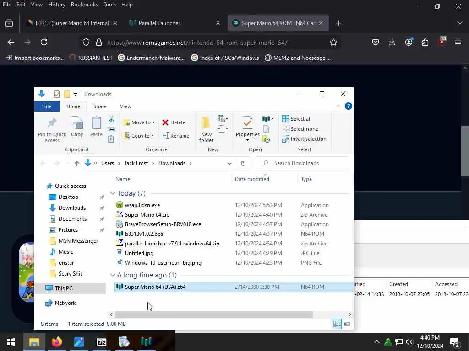Click the Edit icon in Open group
Screen dimensions: 469x351
[x=266, y=129]
